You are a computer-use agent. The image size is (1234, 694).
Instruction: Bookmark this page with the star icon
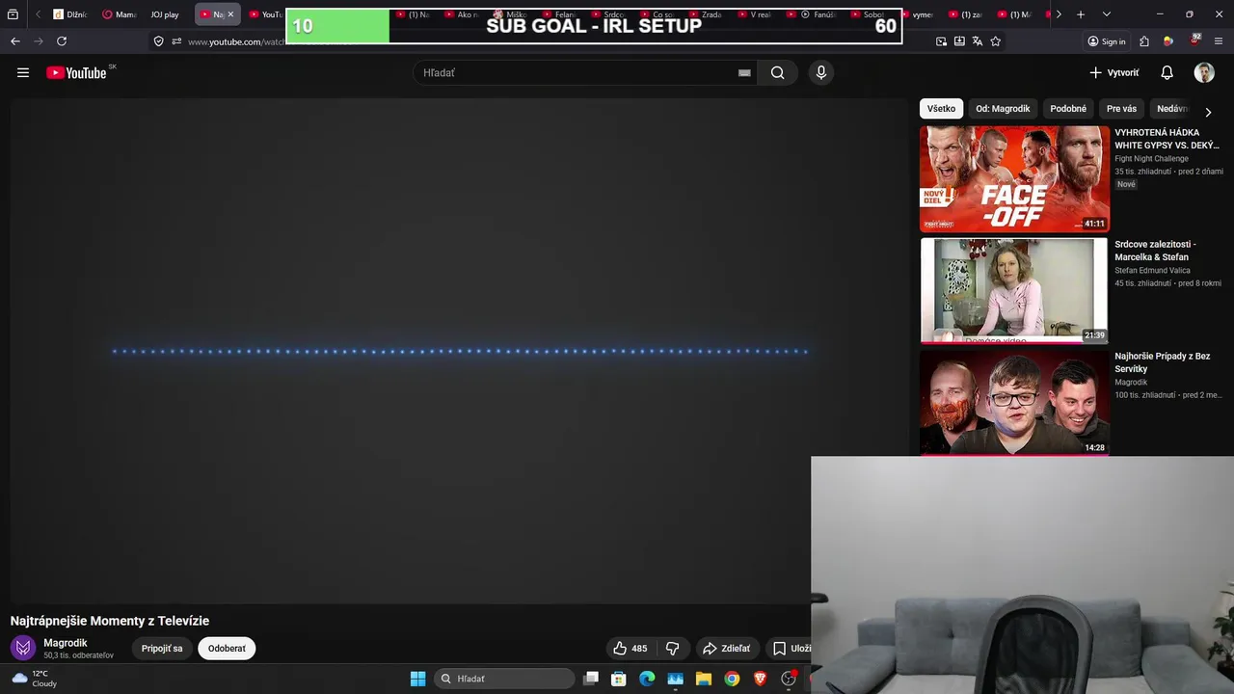pyautogui.click(x=996, y=41)
